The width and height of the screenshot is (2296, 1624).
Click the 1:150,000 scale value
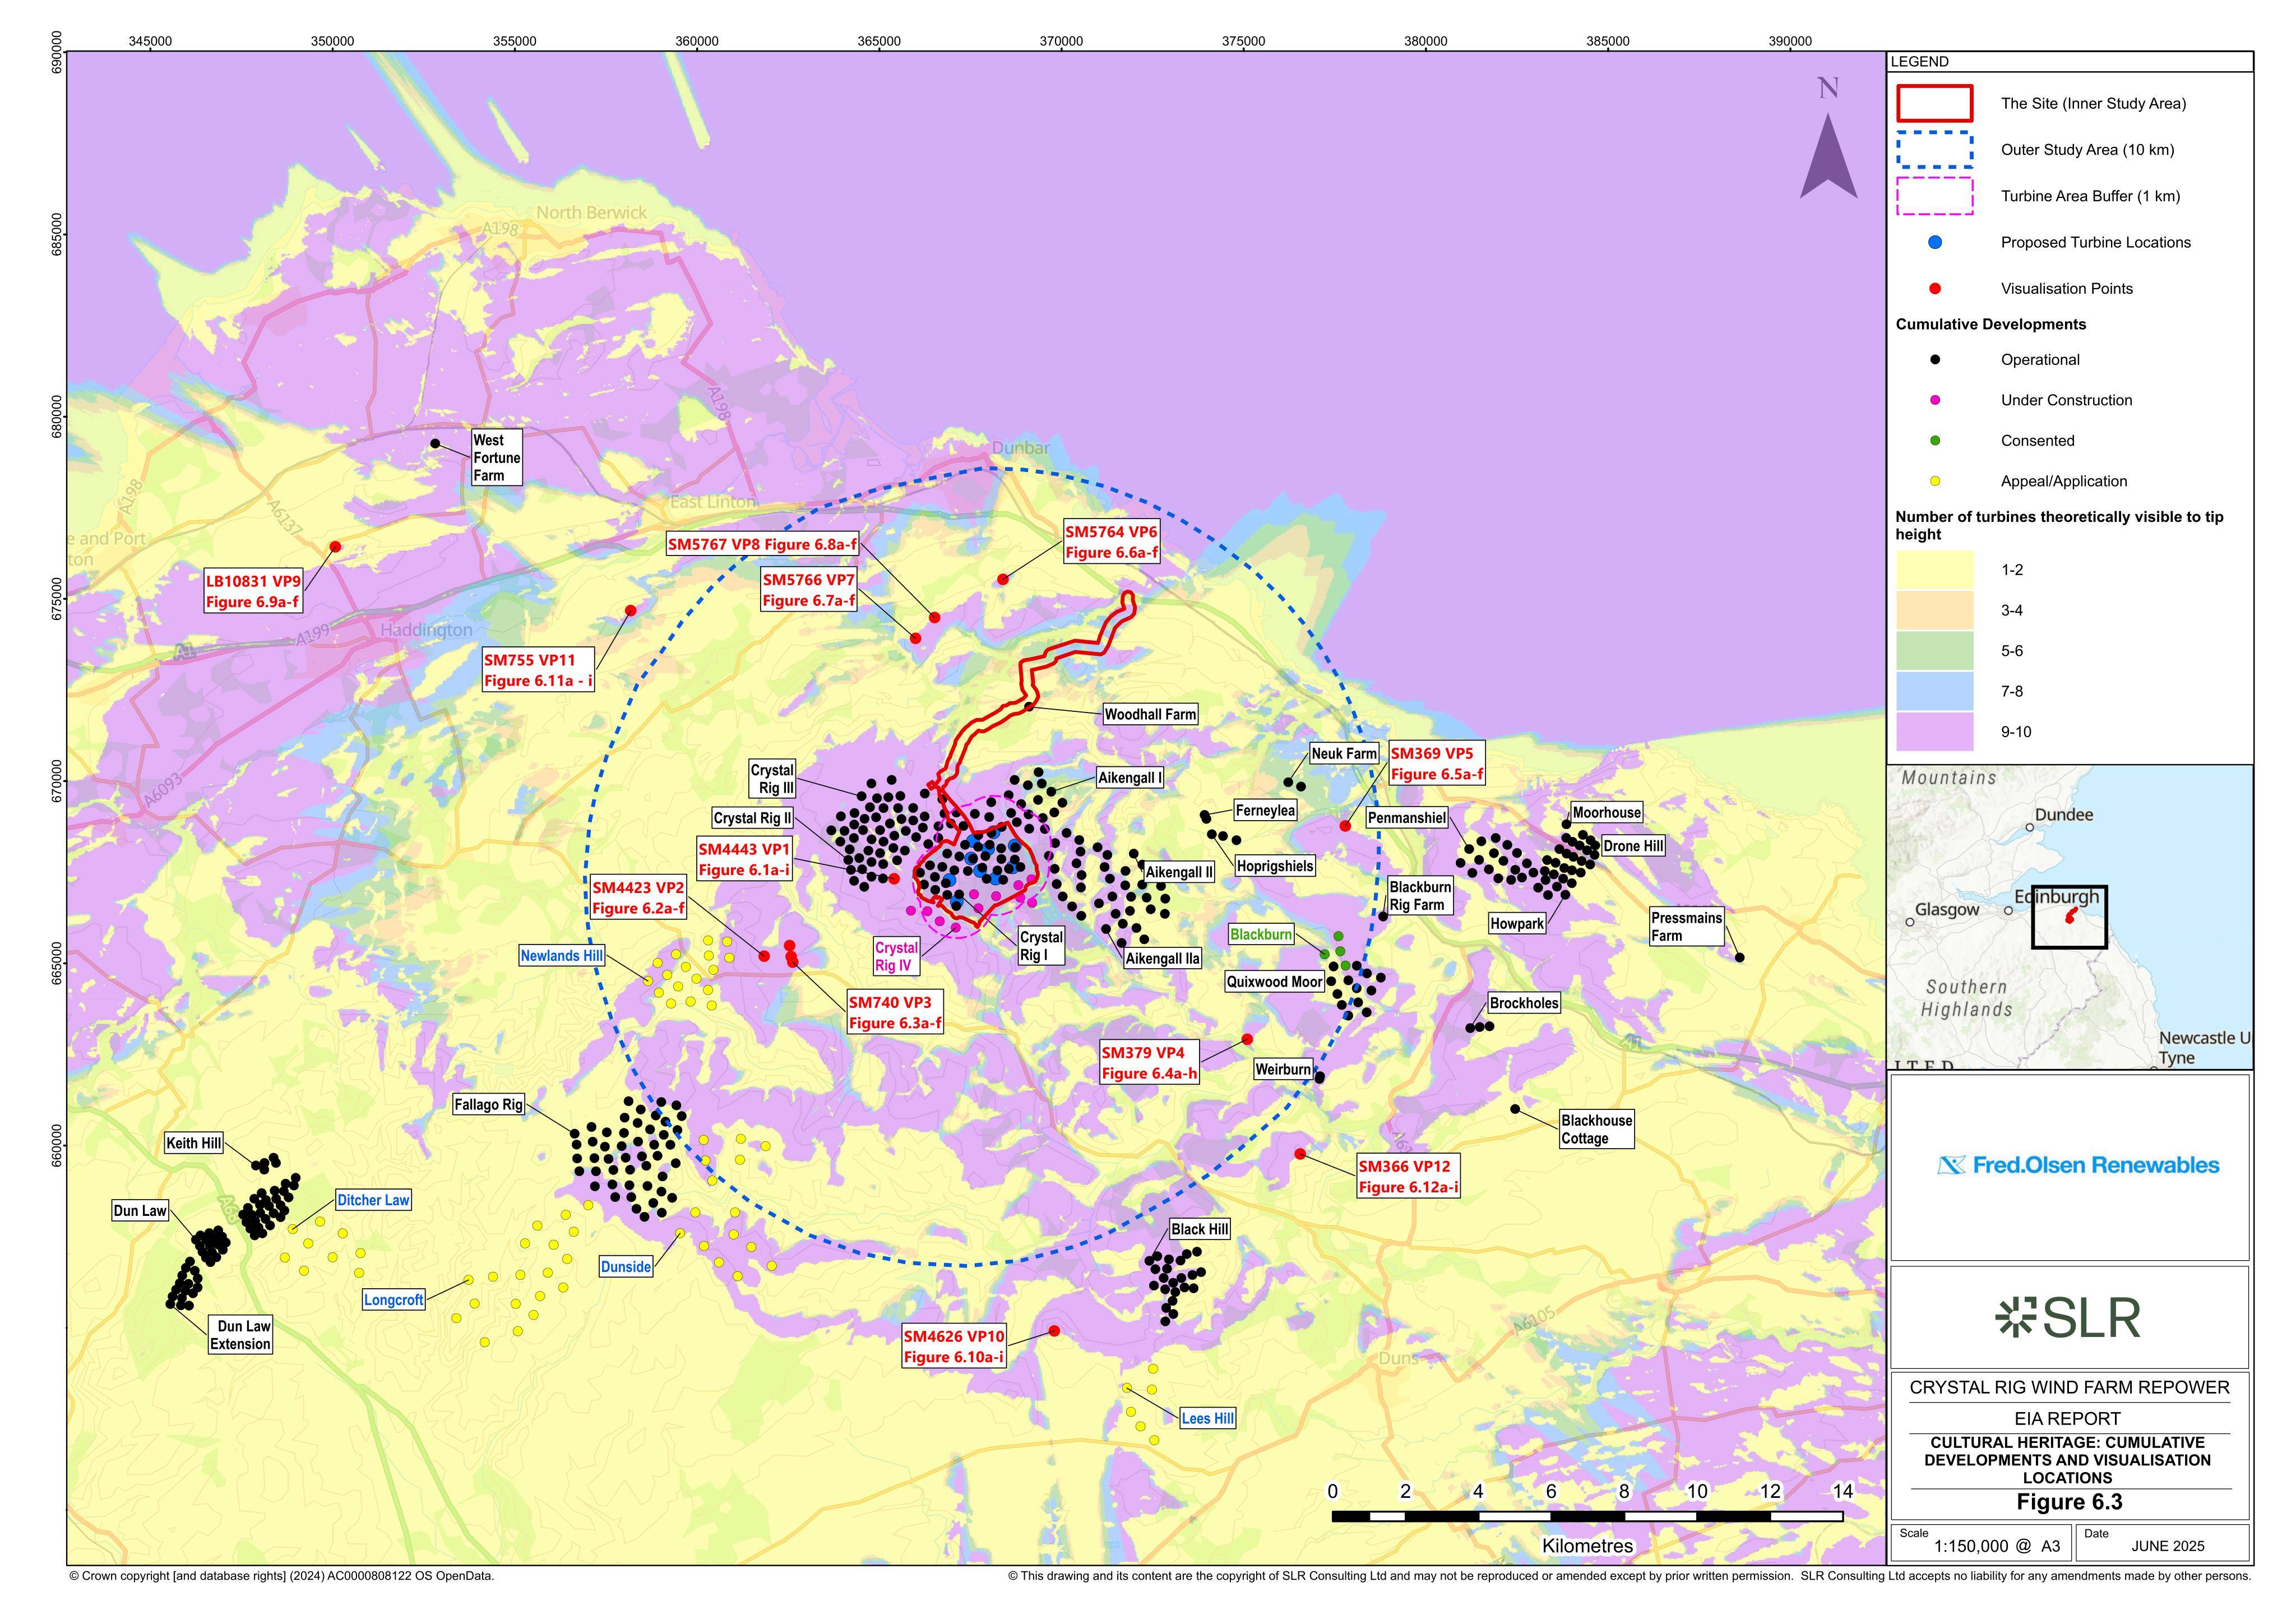click(1997, 1546)
